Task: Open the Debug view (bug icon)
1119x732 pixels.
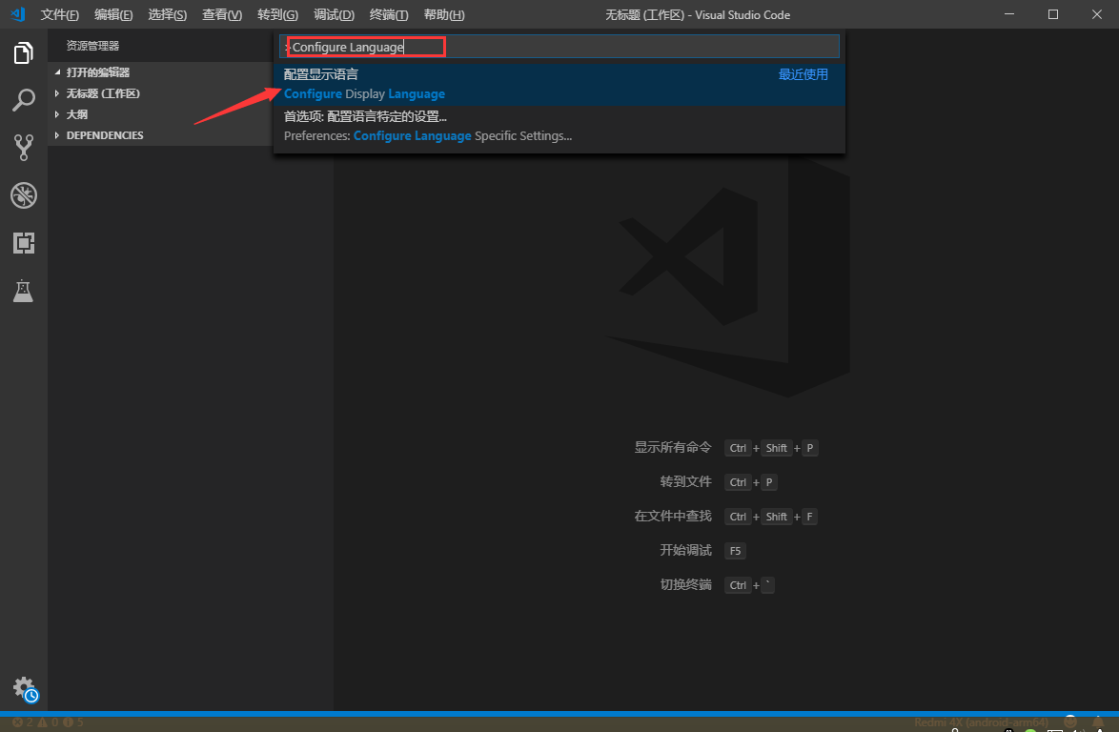Action: [x=24, y=195]
